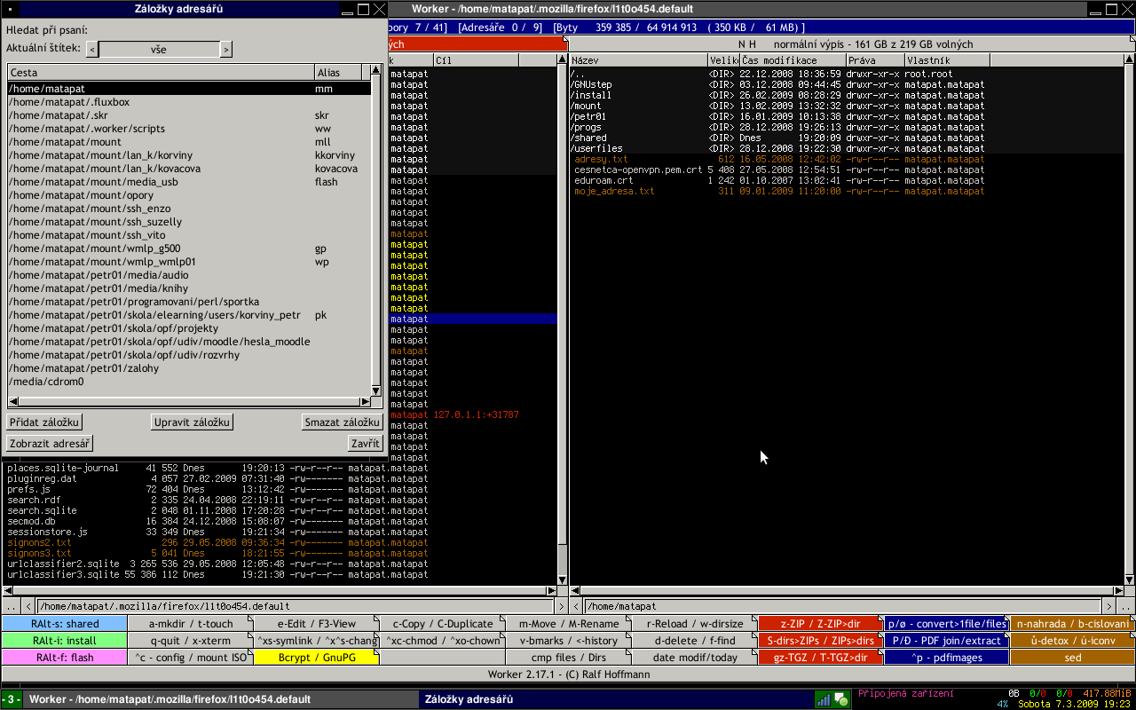Go to parent directory in left panel
Viewport: 1136px width, 710px height.
12,606
